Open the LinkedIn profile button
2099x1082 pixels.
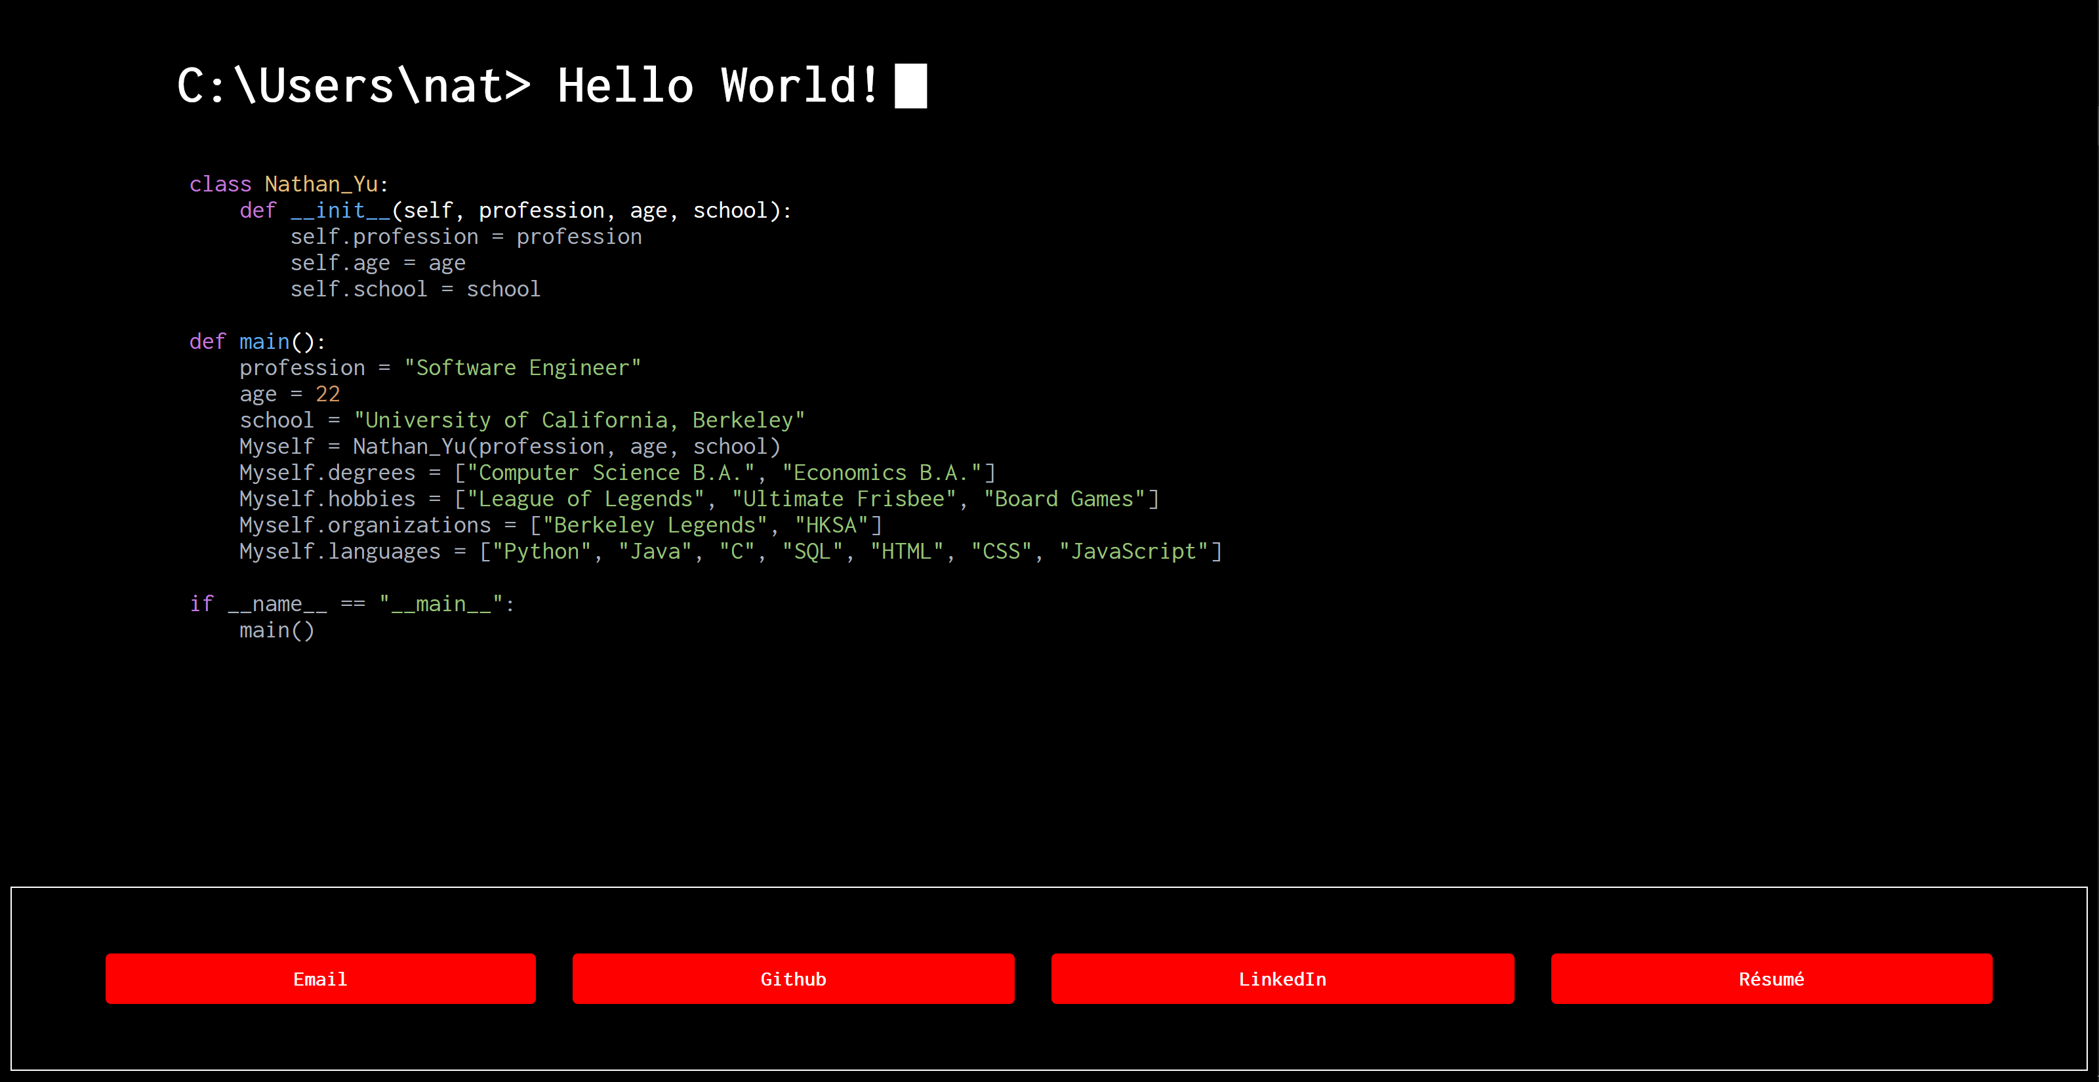point(1282,978)
